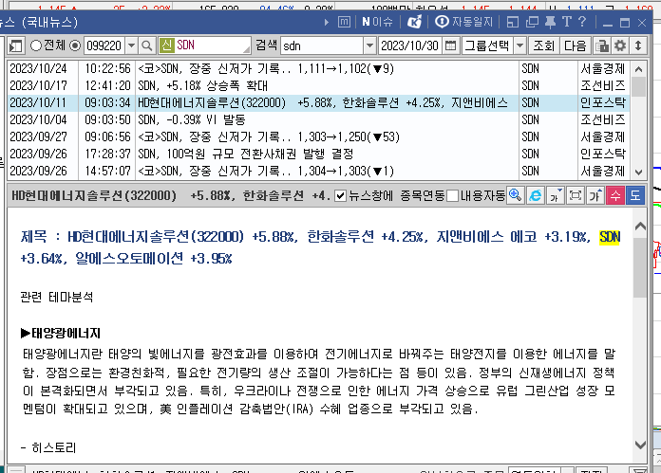Screen dimensions: 661x473
Task: Click highlighted SDN in article title
Action: point(610,237)
